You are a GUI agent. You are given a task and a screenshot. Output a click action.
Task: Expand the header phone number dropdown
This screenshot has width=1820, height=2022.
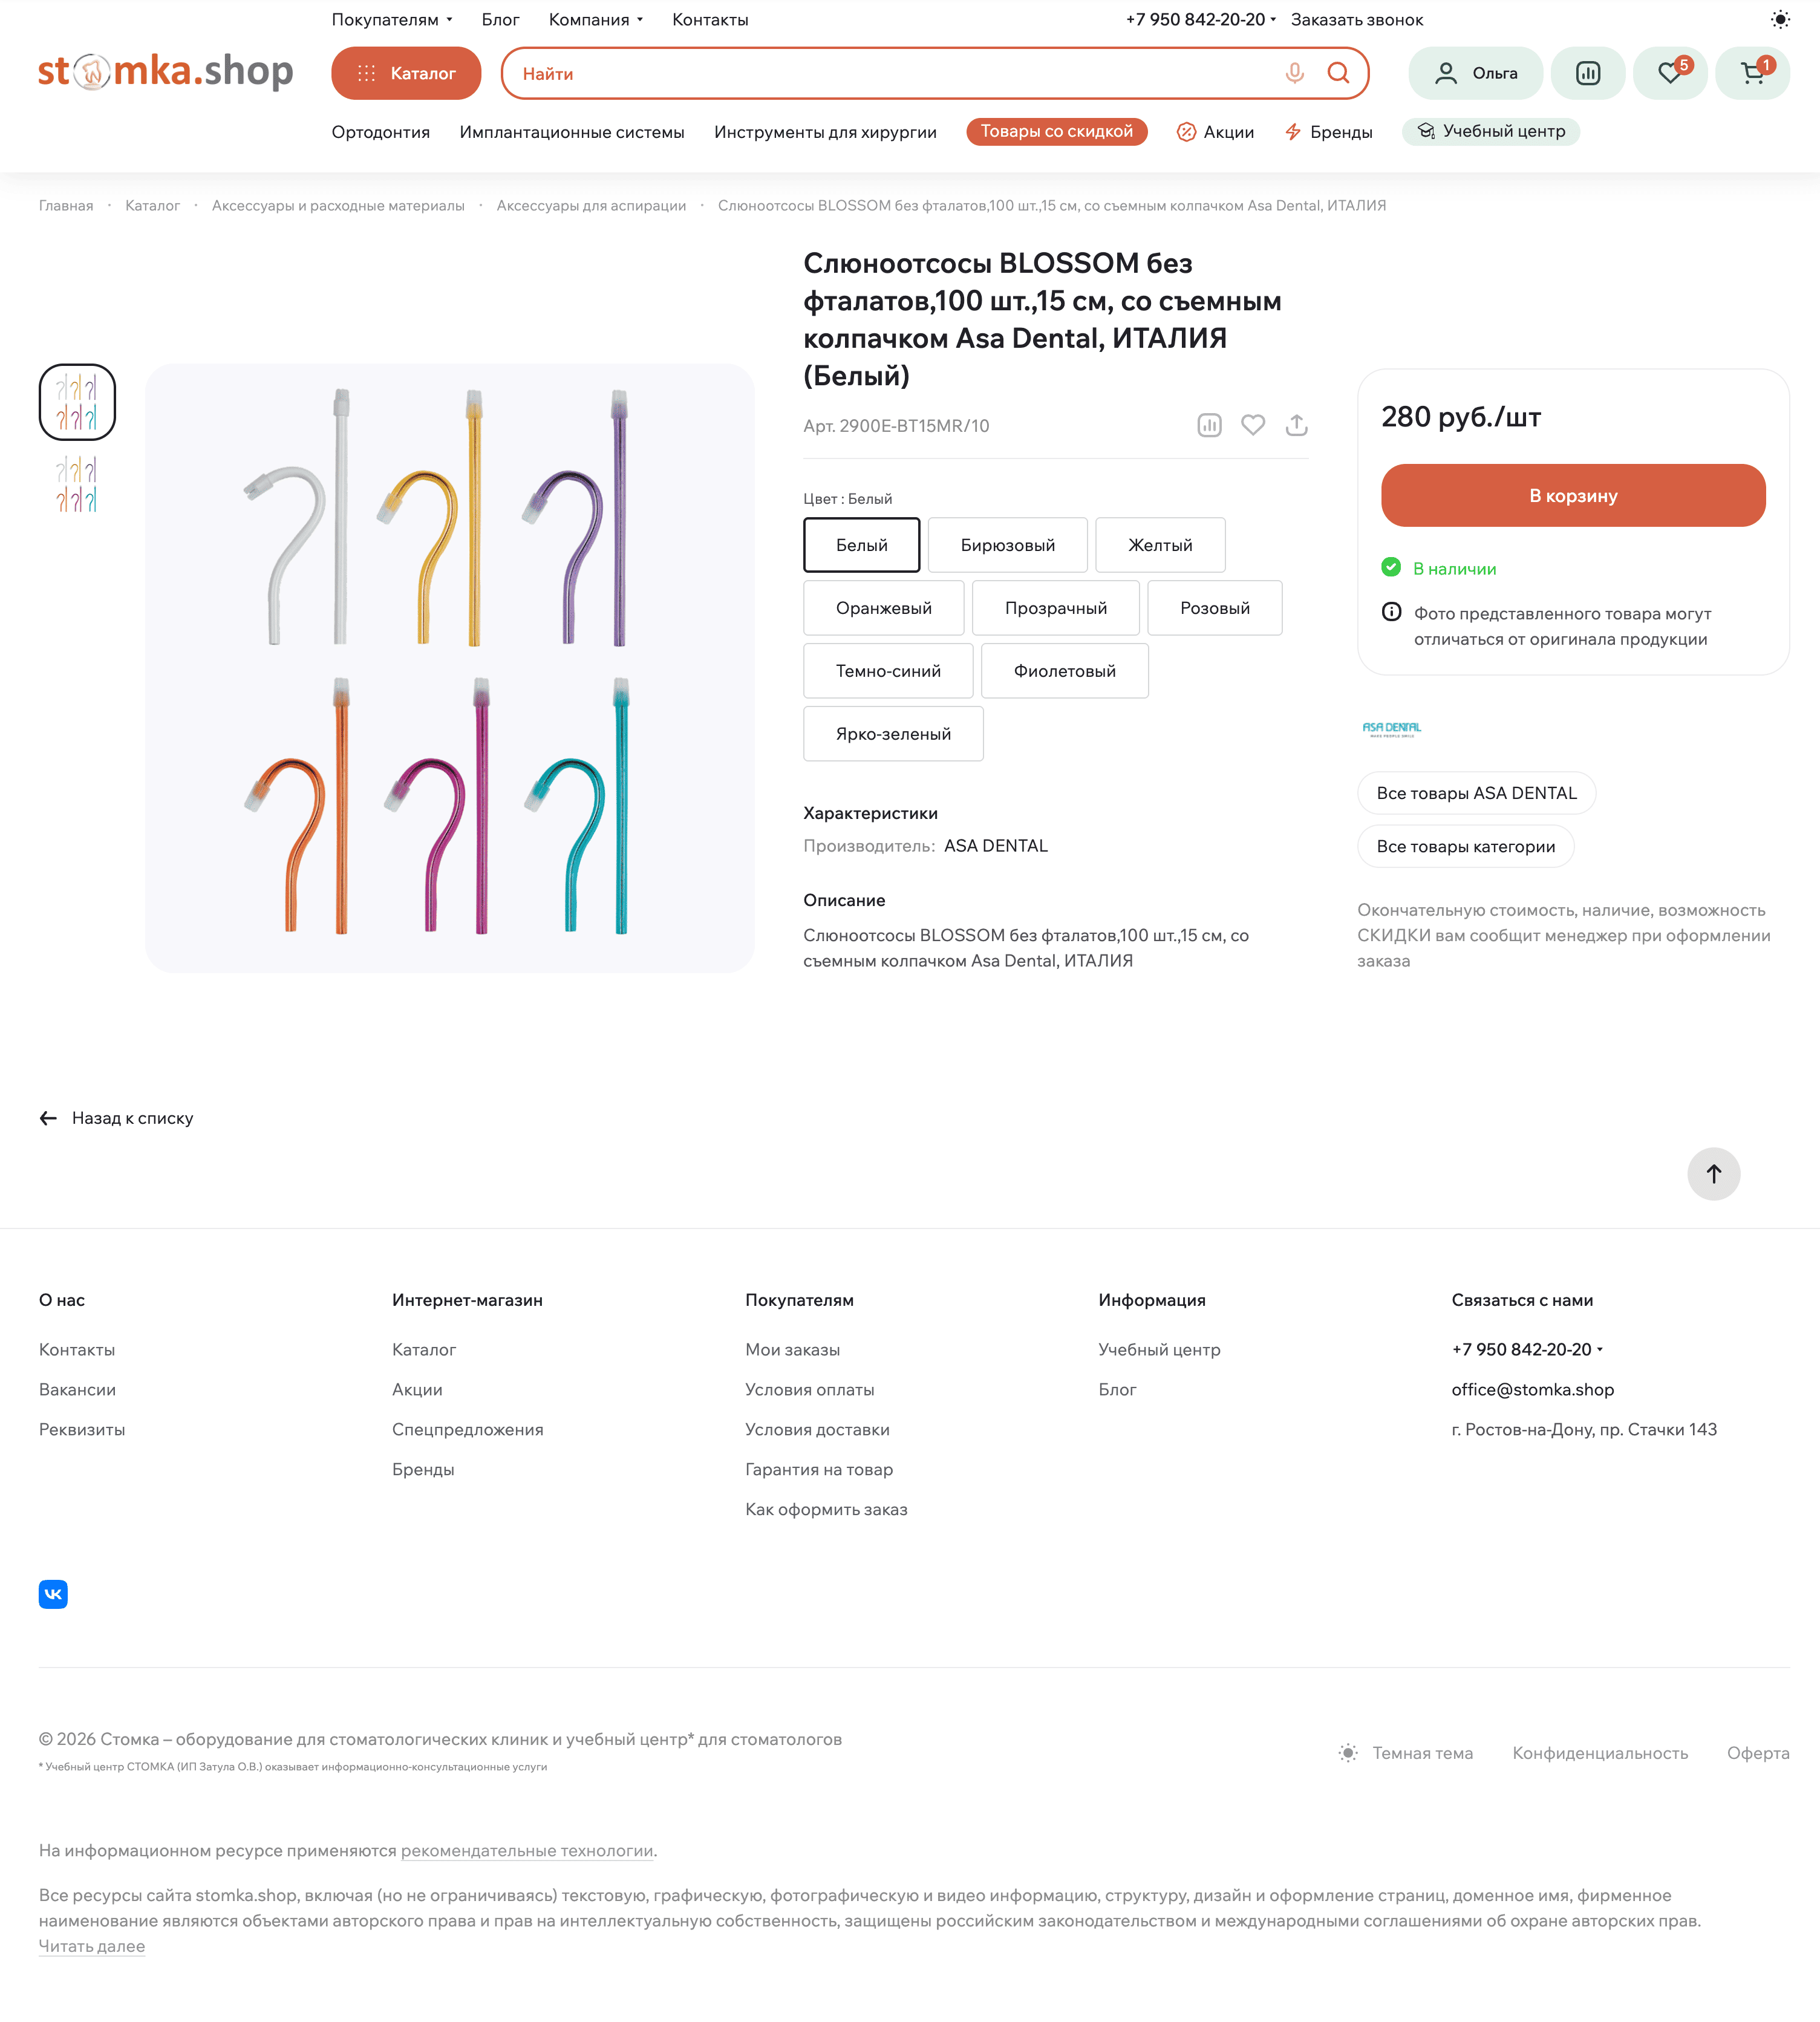1200,19
